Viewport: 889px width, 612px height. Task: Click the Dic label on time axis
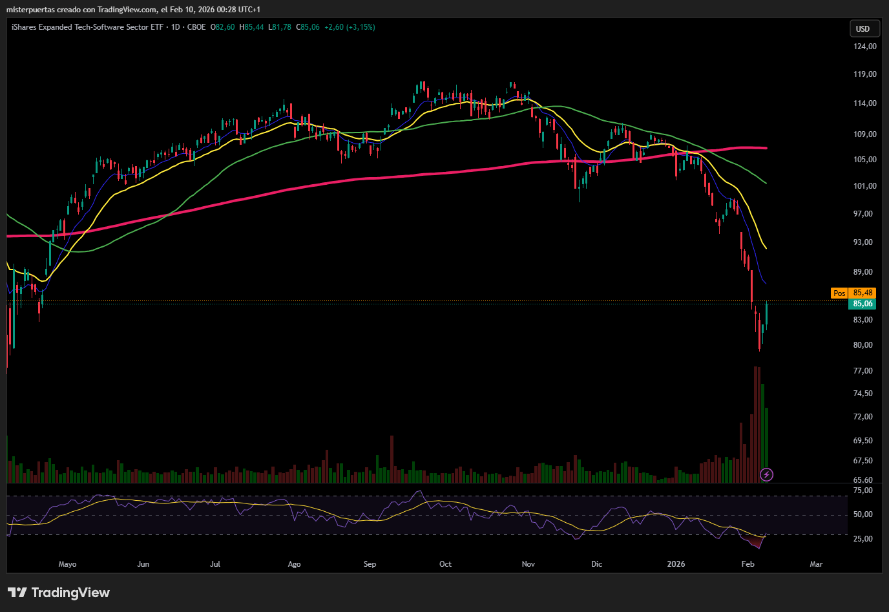pyautogui.click(x=596, y=564)
